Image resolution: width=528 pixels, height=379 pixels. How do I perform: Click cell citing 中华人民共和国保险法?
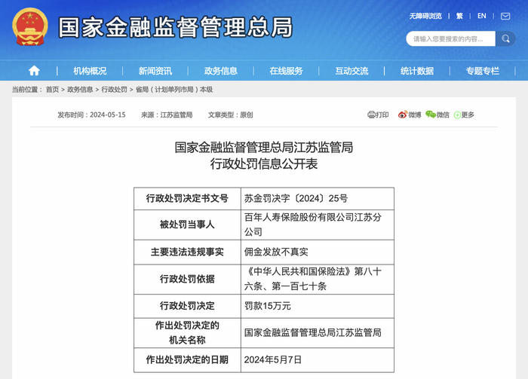(318, 280)
